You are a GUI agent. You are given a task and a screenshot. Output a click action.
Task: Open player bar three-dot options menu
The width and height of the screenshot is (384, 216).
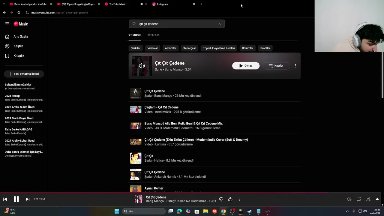[x=239, y=199]
